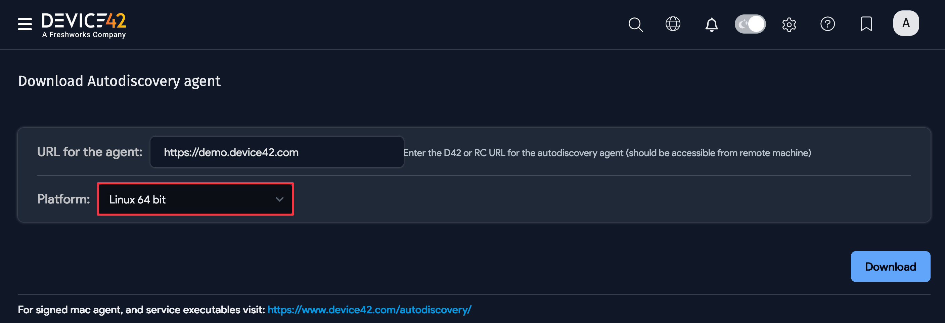
Task: Select the Platform combo box
Action: pos(195,199)
